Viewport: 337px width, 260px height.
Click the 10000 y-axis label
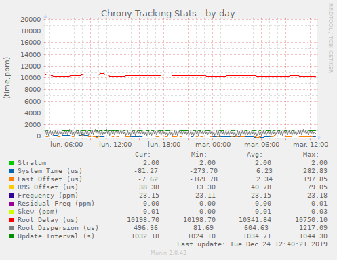31,78
